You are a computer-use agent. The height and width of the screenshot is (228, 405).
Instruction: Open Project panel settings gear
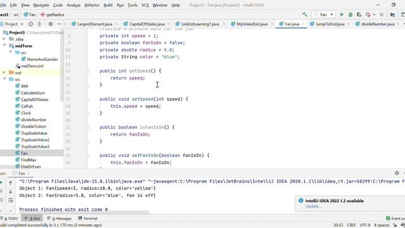tap(51, 24)
